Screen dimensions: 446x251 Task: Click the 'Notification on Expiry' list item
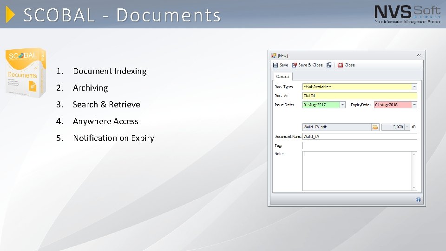point(113,138)
